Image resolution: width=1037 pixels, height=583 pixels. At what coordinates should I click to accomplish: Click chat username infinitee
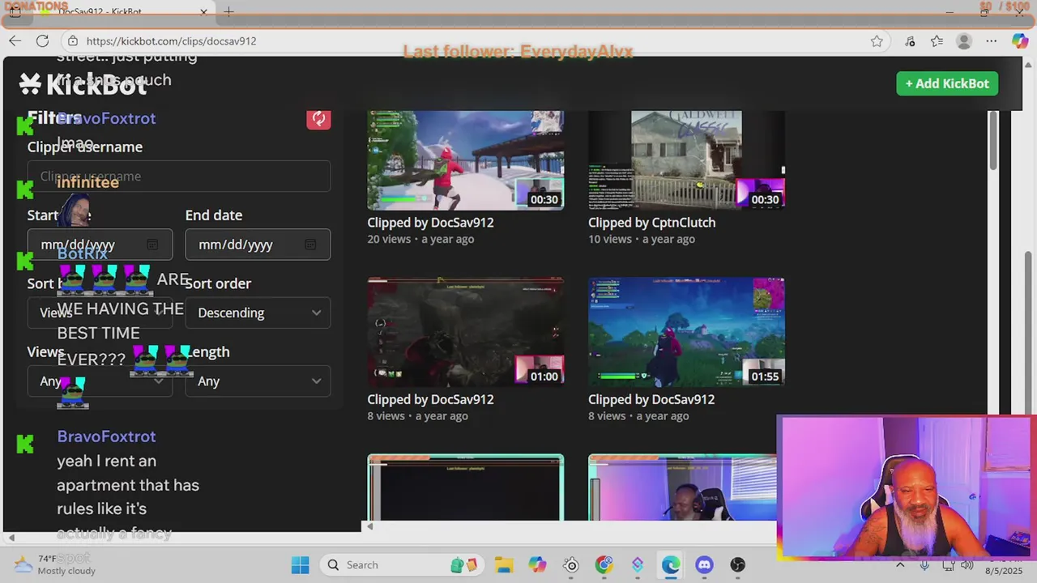pos(87,182)
